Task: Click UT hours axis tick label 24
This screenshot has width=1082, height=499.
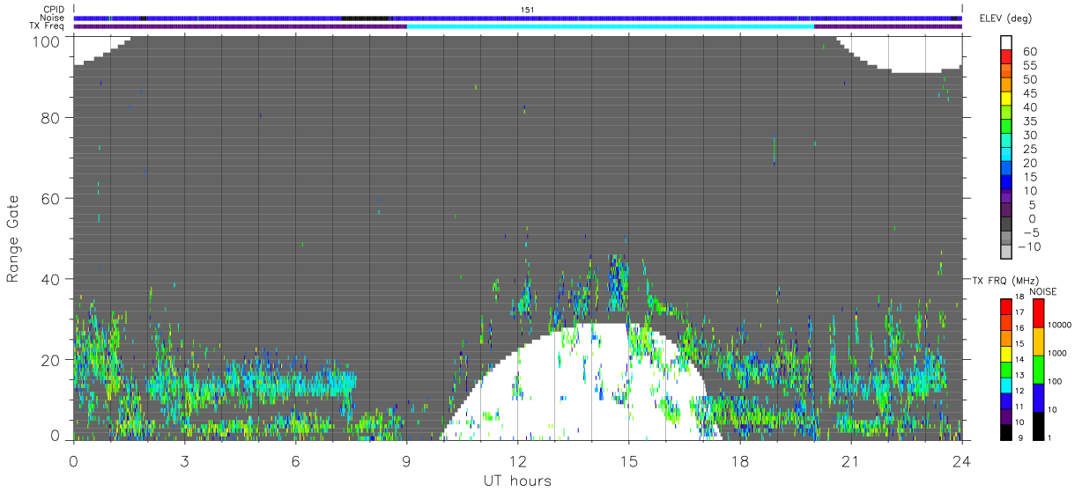Action: pyautogui.click(x=961, y=460)
